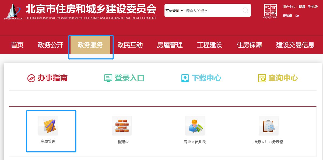Go to the 首页 nav tab
323x160 pixels.
pos(17,45)
